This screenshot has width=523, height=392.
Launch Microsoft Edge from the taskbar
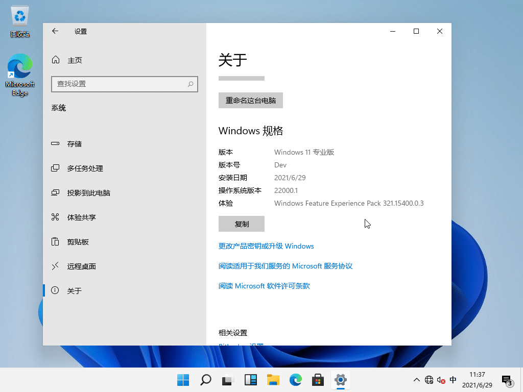(x=296, y=380)
